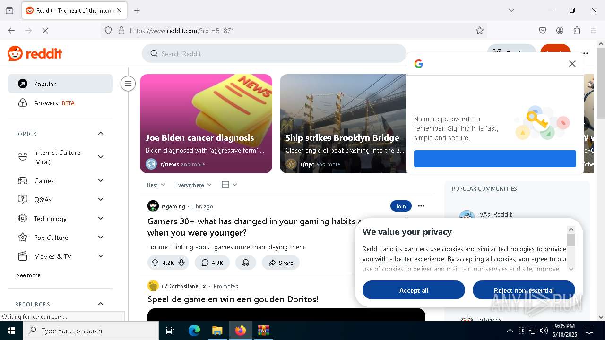
Task: Open tracking protection shield icon
Action: [x=108, y=30]
